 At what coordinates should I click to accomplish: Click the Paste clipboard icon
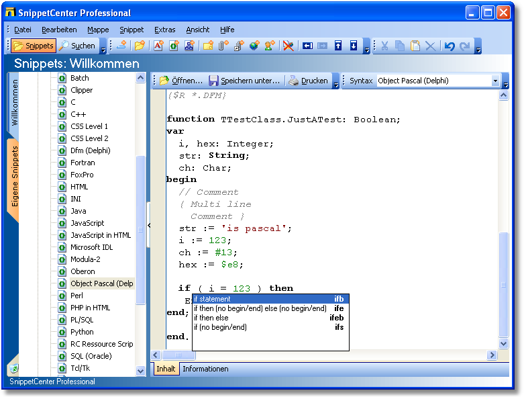415,46
